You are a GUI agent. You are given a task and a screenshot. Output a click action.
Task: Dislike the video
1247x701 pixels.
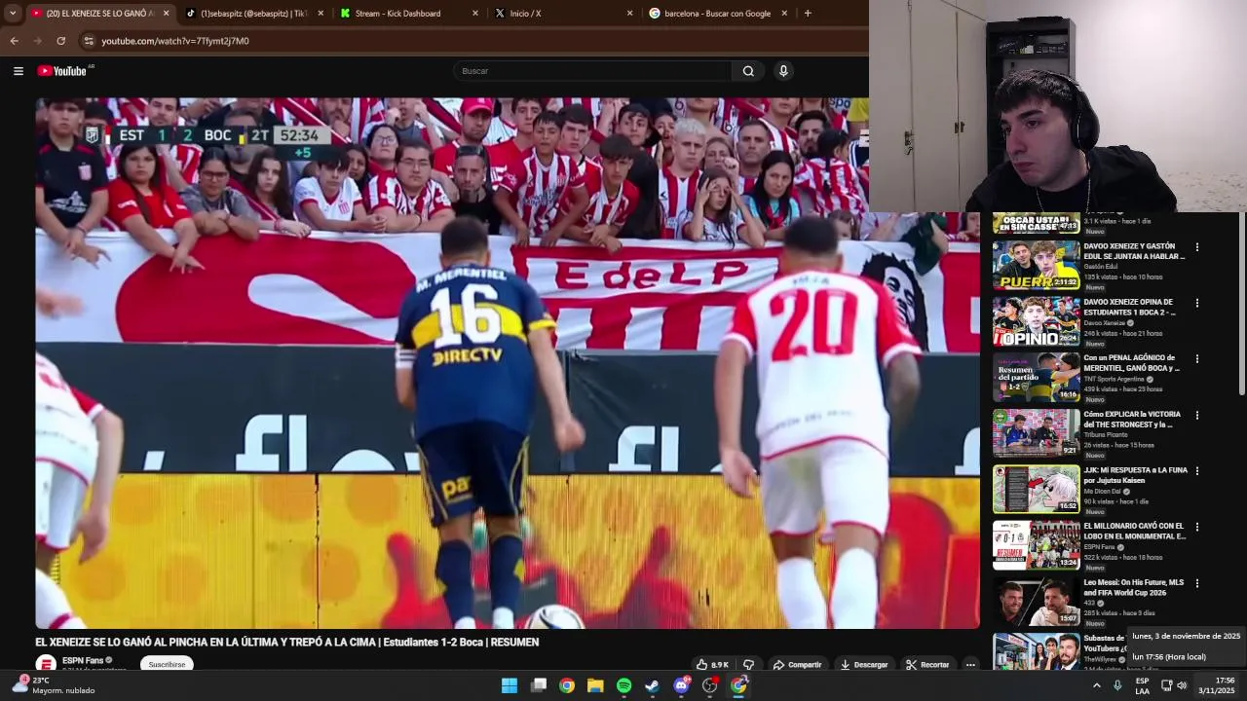[748, 665]
